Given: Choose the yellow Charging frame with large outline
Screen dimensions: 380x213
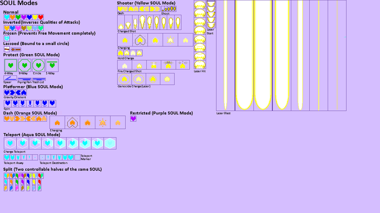Looking at the screenshot, I should [x=140, y=40].
